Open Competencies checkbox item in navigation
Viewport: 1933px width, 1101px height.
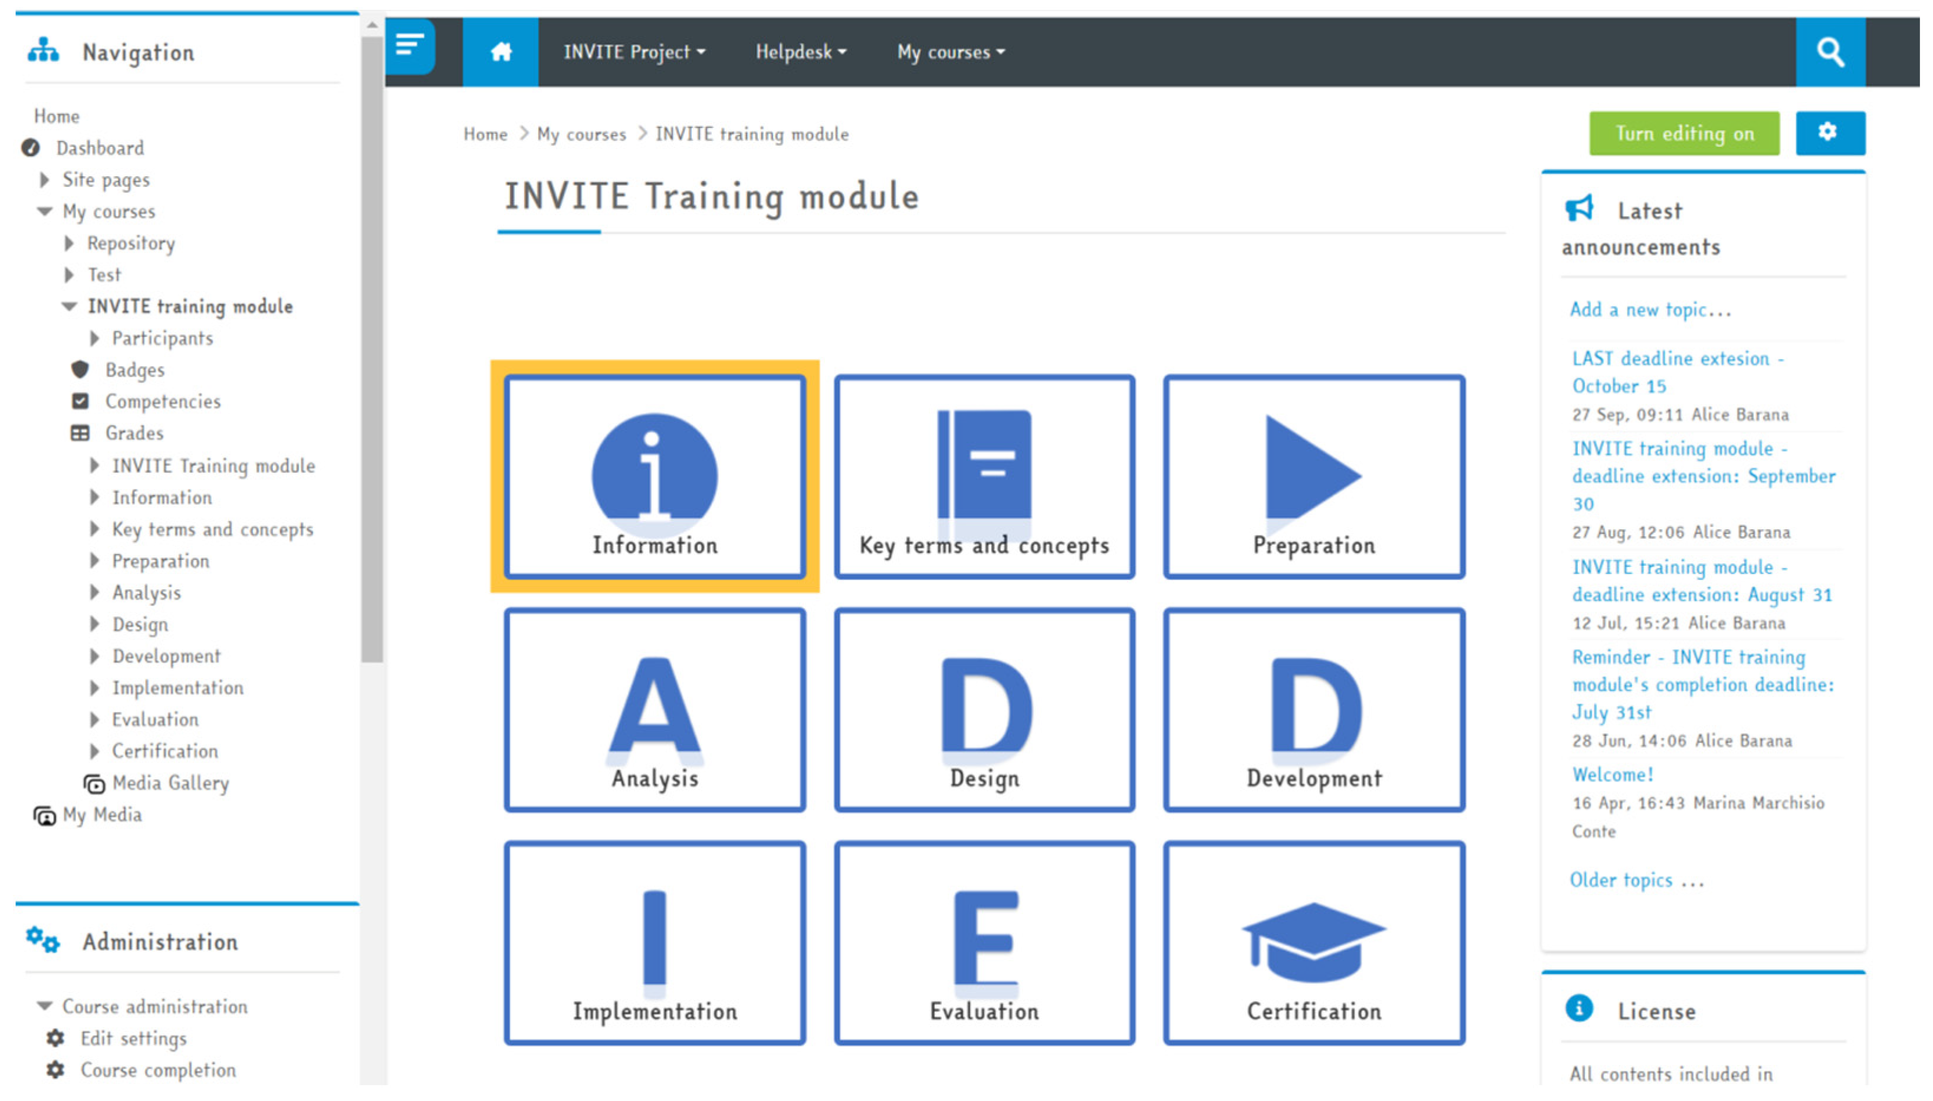click(x=162, y=401)
